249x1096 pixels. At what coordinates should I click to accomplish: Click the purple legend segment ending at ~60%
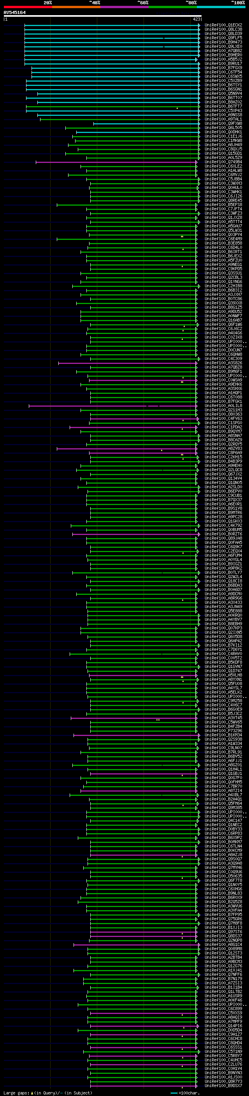click(x=125, y=7)
